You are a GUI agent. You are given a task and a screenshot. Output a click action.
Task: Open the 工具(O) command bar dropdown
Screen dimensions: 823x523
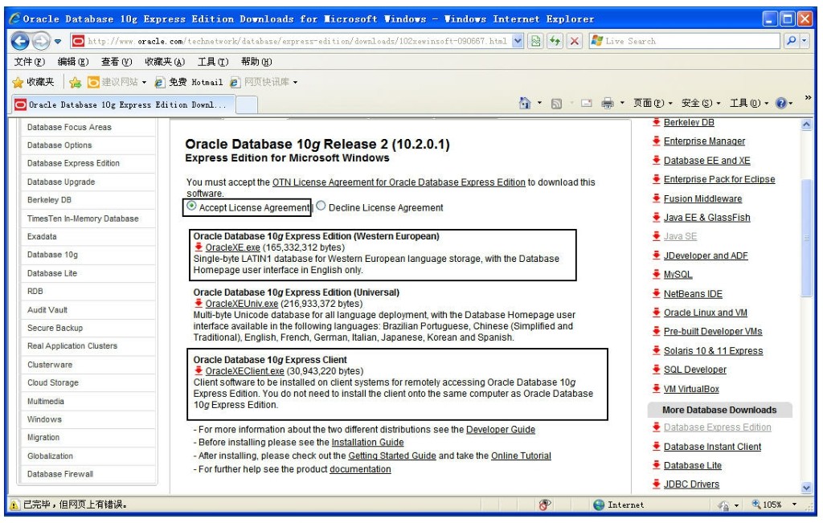tap(748, 104)
